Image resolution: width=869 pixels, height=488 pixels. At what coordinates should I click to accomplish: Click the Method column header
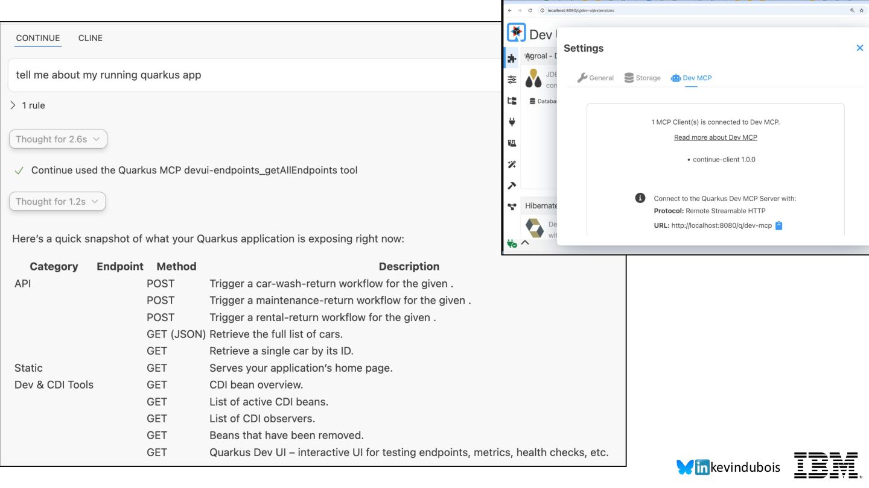pos(176,266)
